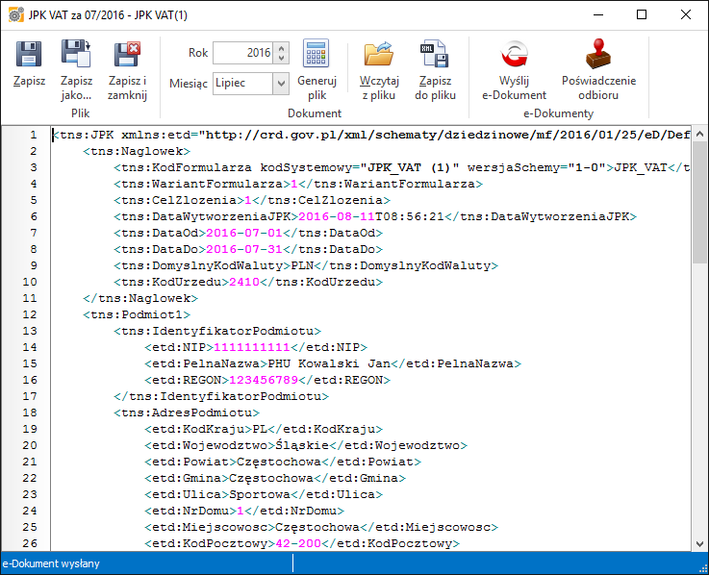Click the Zapisz floppy disk icon
This screenshot has width=709, height=575.
click(x=29, y=54)
